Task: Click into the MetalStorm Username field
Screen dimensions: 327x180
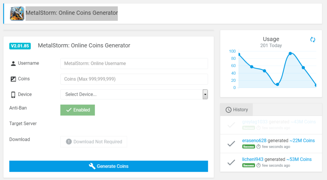Action: [x=134, y=64]
